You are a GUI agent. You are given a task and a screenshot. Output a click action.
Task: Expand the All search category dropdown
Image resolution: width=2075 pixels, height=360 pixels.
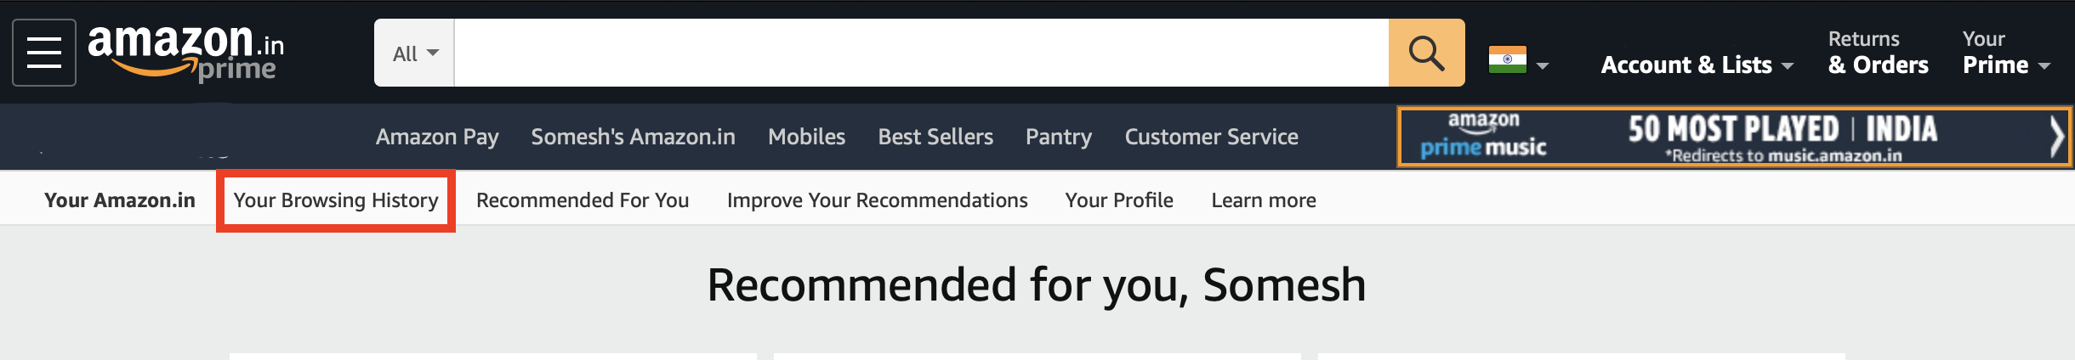[415, 53]
